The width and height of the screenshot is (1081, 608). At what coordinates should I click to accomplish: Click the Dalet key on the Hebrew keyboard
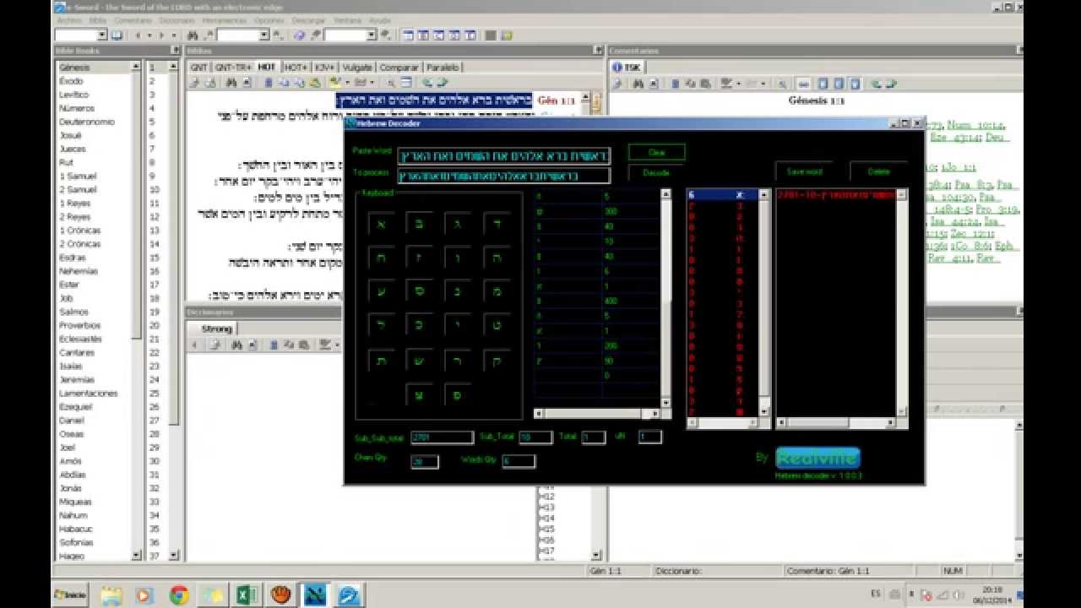[497, 224]
